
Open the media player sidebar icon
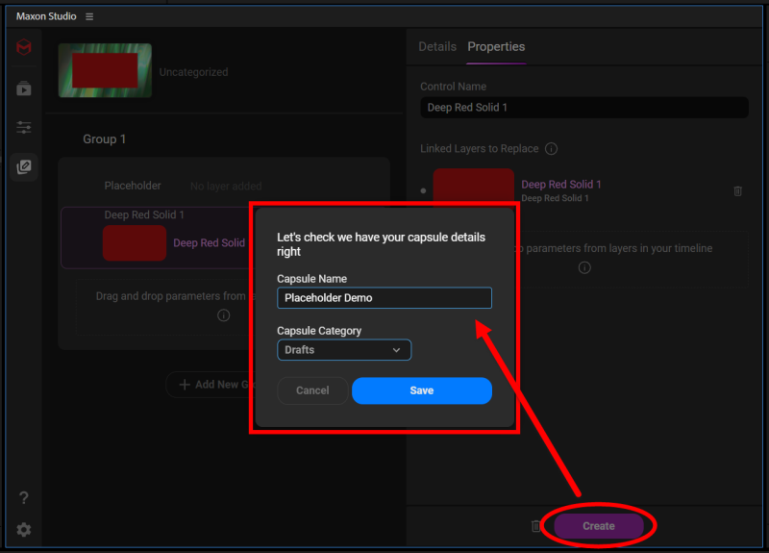[x=23, y=88]
